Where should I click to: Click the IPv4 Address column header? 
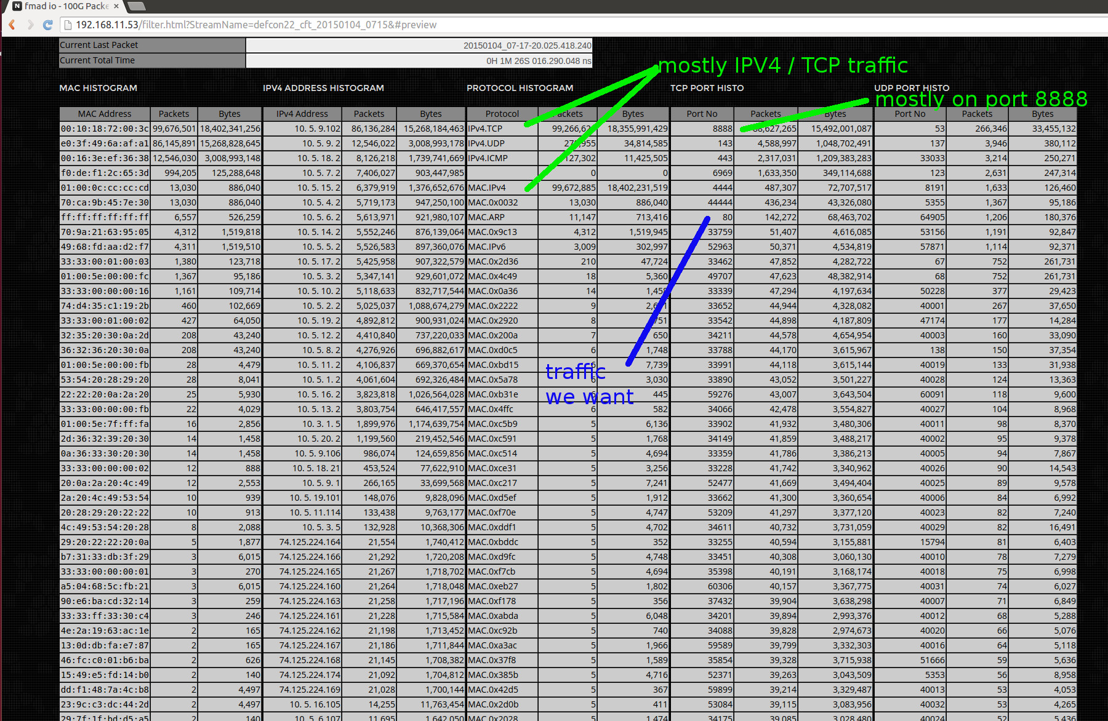[x=302, y=114]
